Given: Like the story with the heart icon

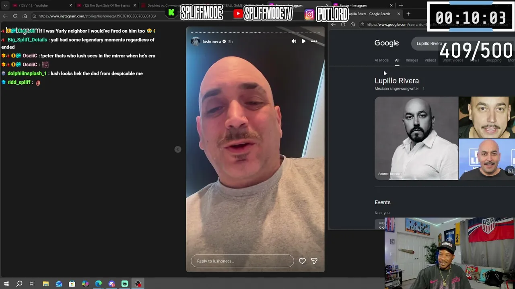Looking at the screenshot, I should pyautogui.click(x=302, y=261).
